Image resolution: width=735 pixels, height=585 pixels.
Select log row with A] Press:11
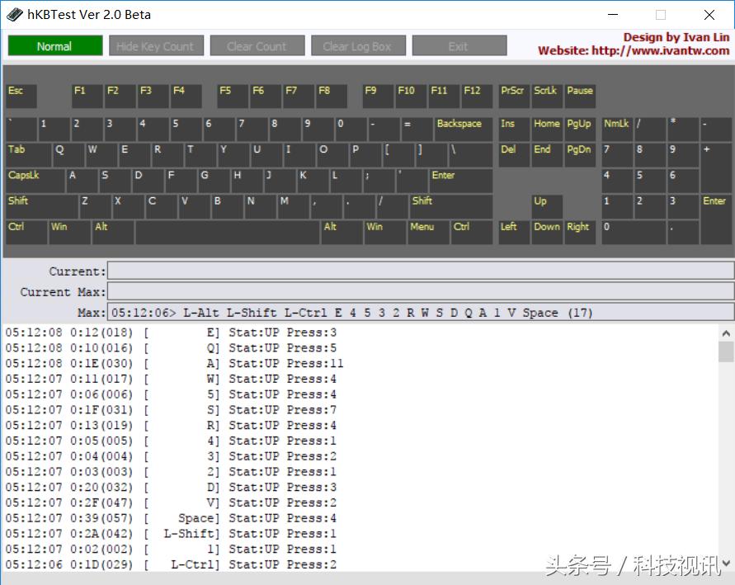[x=174, y=363]
